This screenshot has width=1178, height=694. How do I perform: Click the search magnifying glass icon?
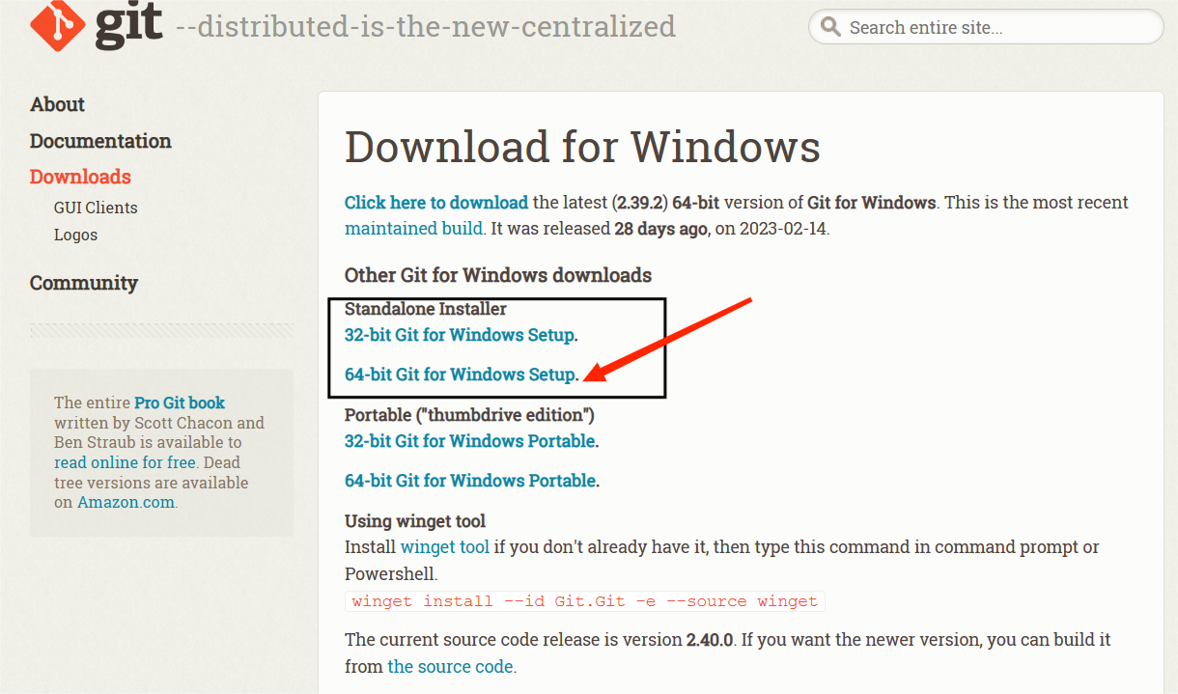[830, 27]
